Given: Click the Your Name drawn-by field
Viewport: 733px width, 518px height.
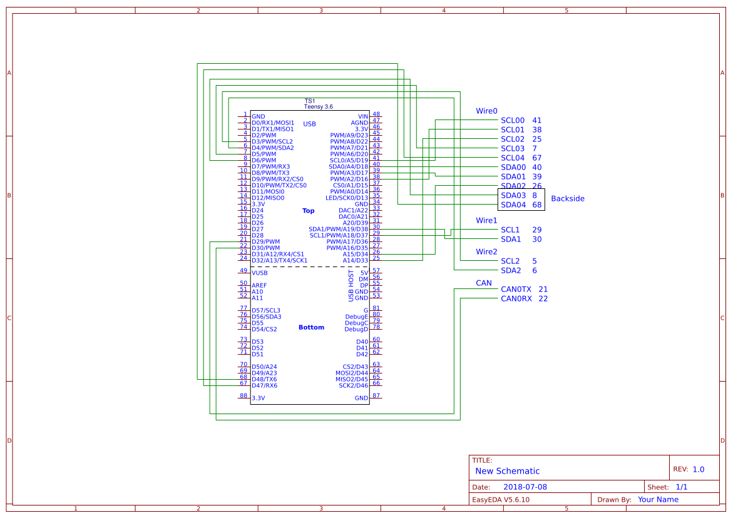Looking at the screenshot, I should [x=658, y=500].
